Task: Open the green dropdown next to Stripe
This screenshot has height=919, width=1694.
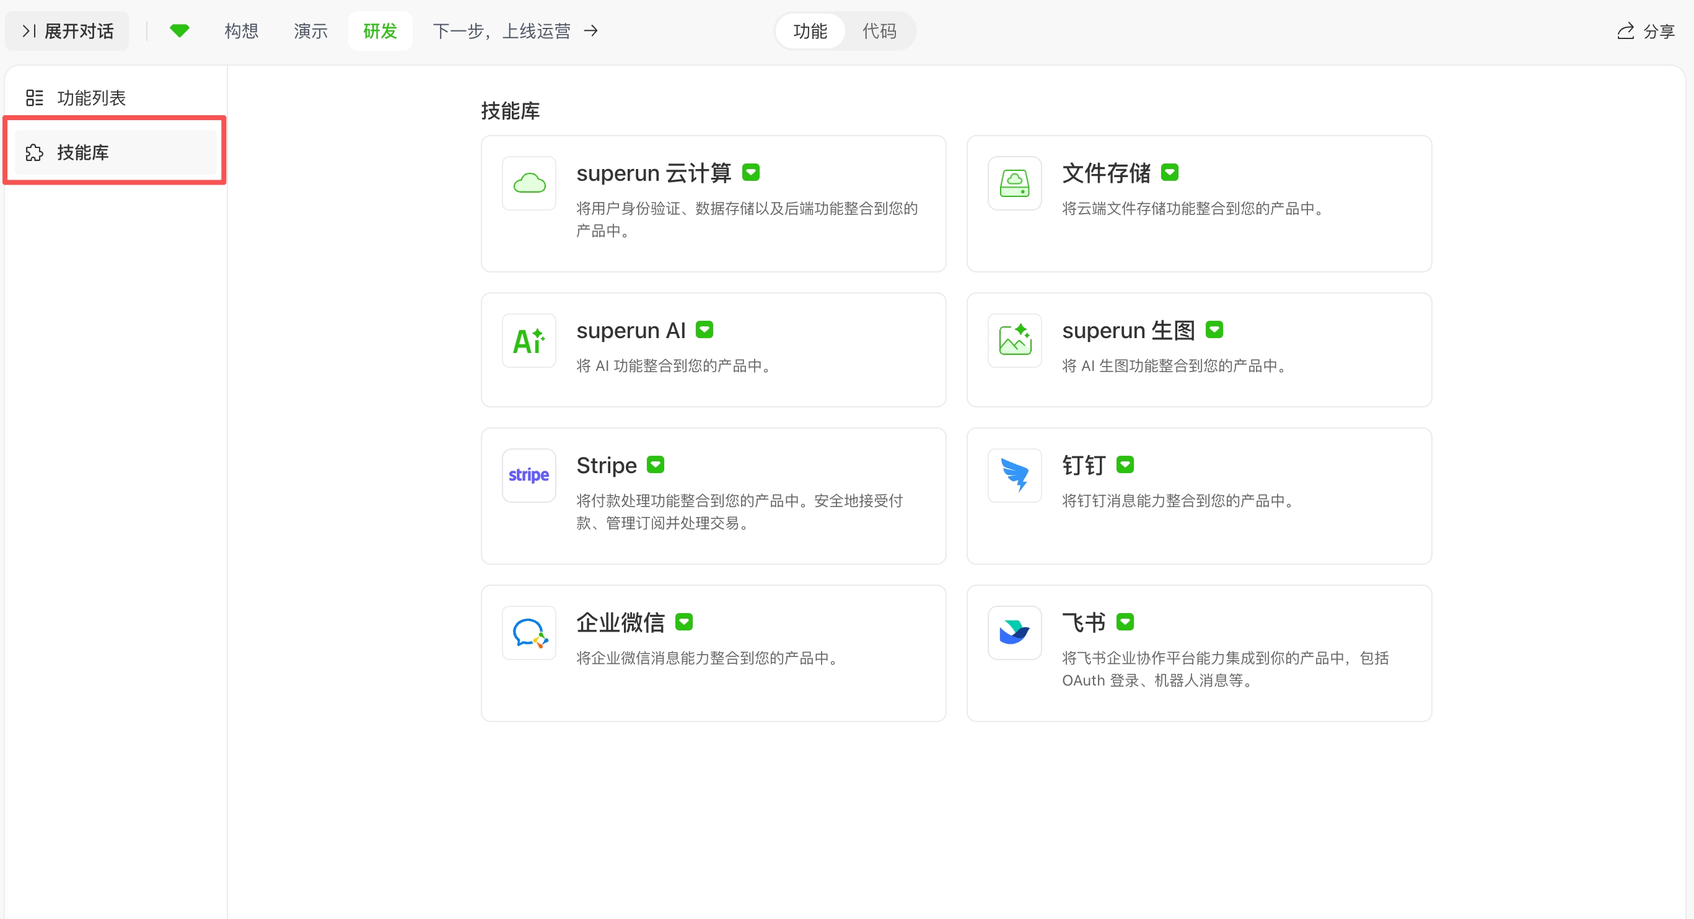Action: 655,464
